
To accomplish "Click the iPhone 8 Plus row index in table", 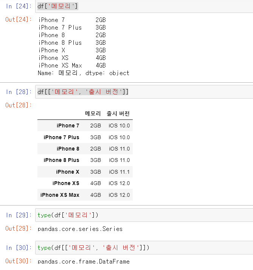I will [x=62, y=160].
